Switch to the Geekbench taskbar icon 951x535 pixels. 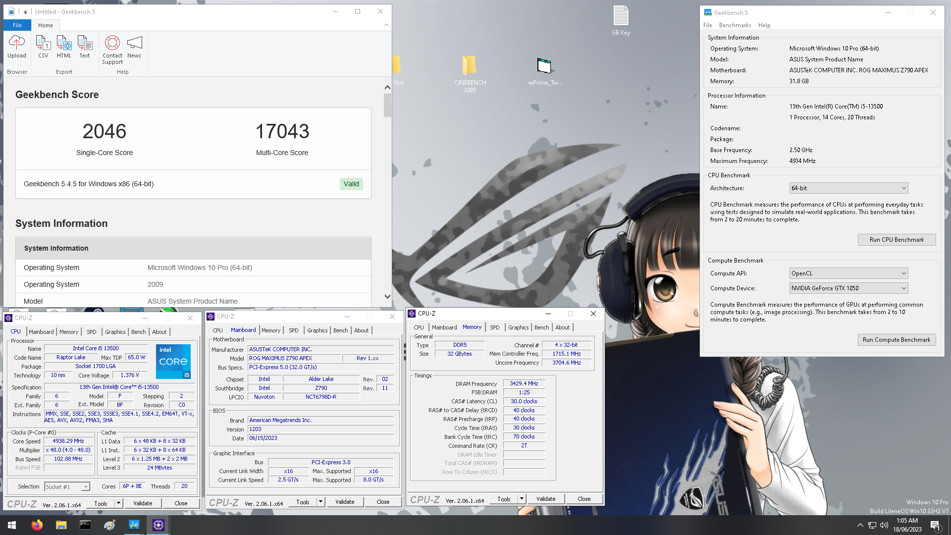click(x=134, y=525)
